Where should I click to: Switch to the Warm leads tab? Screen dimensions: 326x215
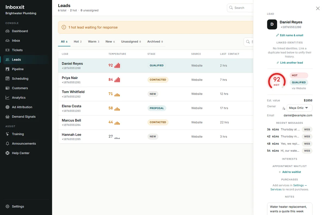94,42
